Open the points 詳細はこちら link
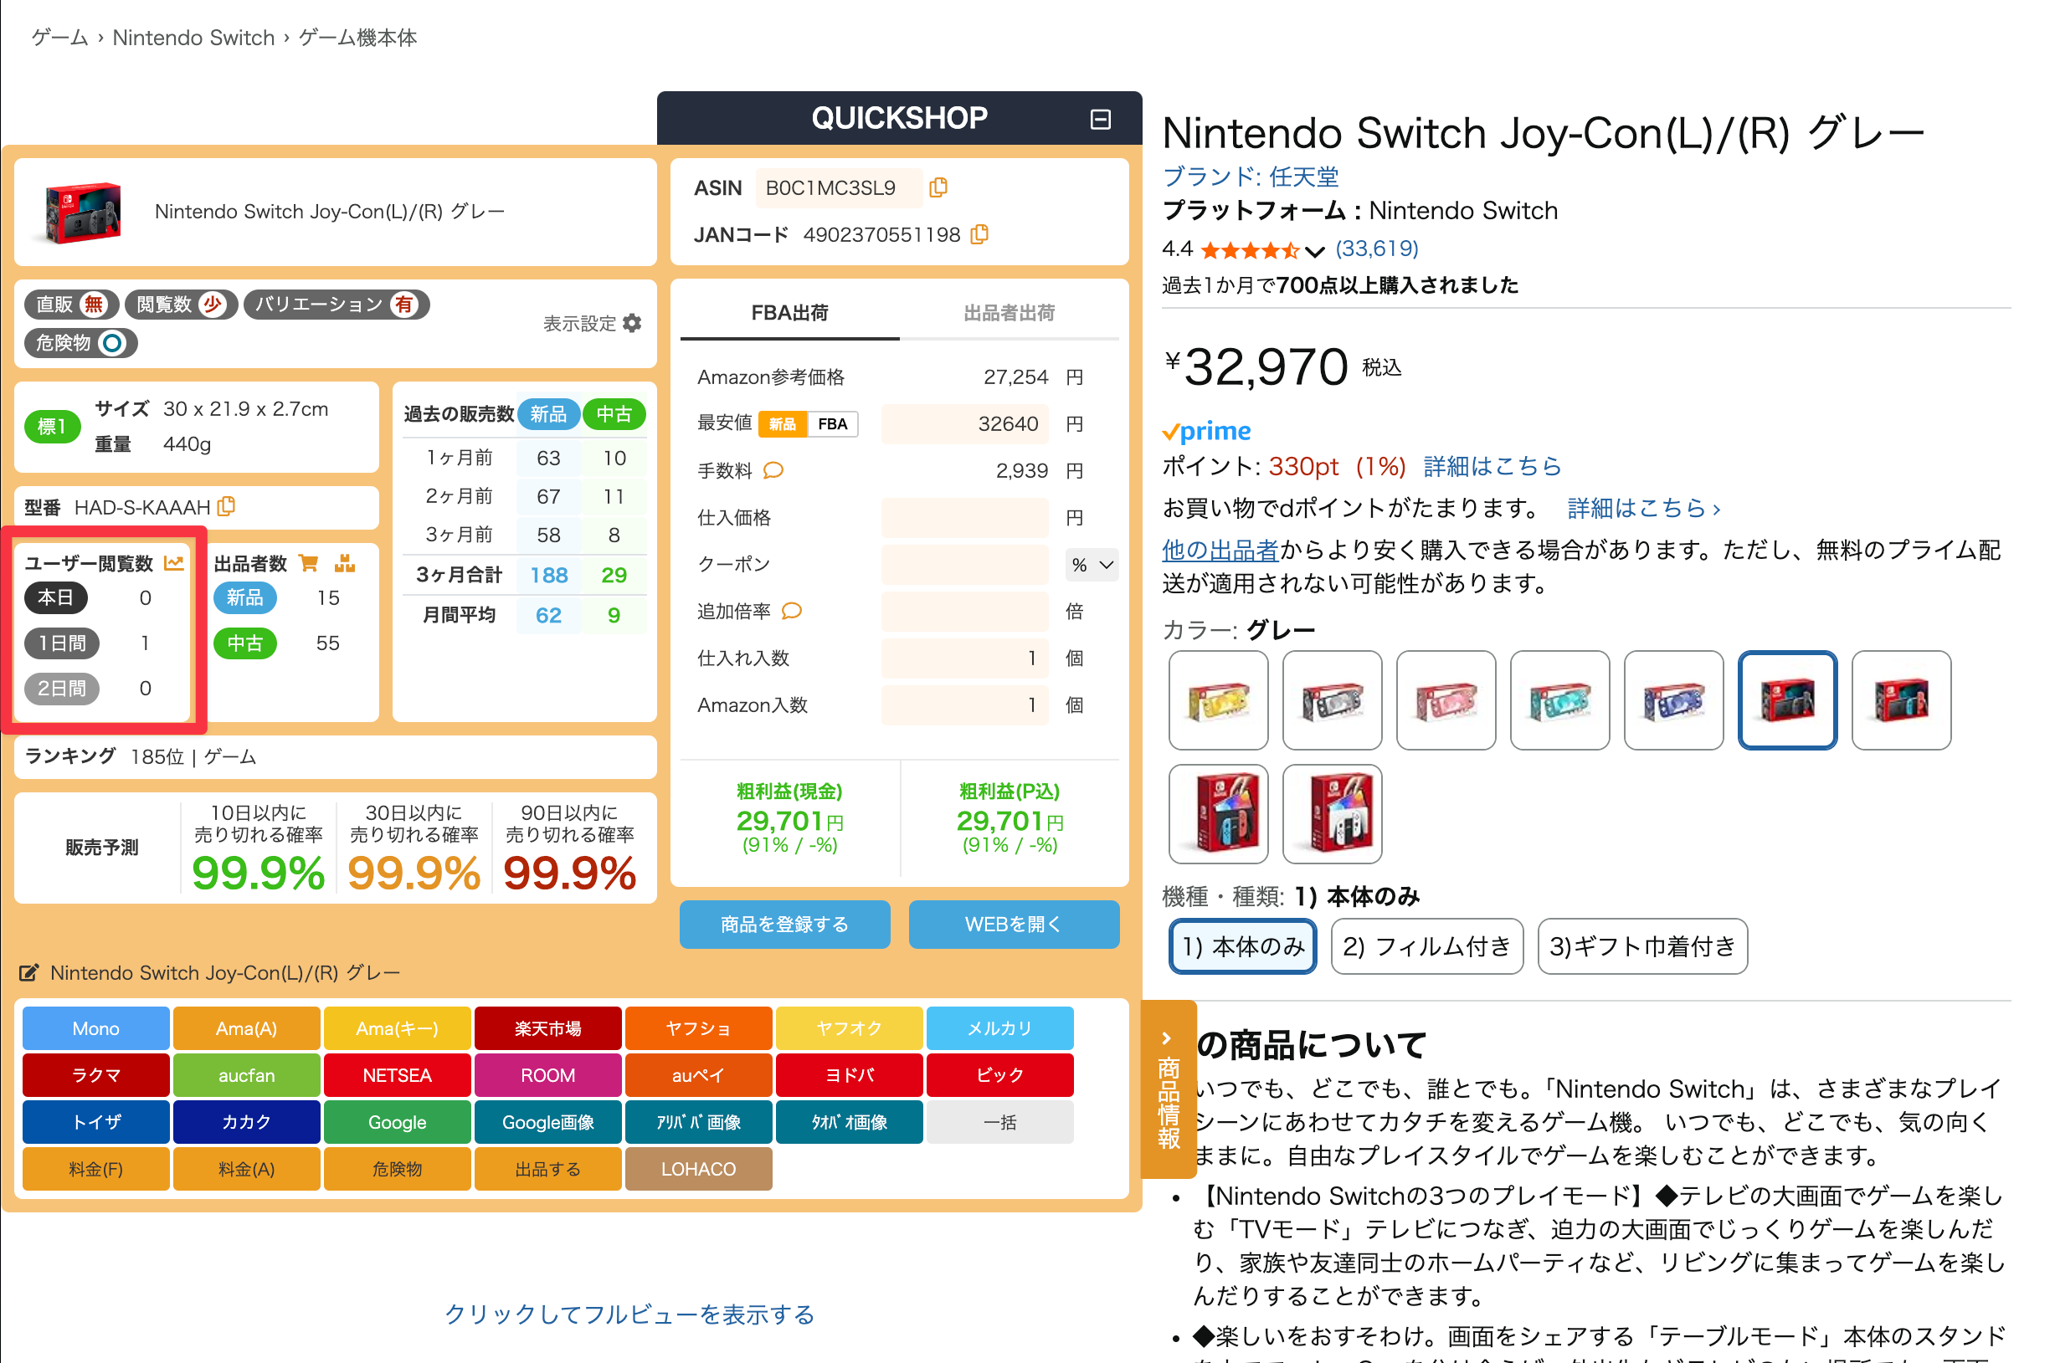The image size is (2055, 1363). coord(1492,467)
